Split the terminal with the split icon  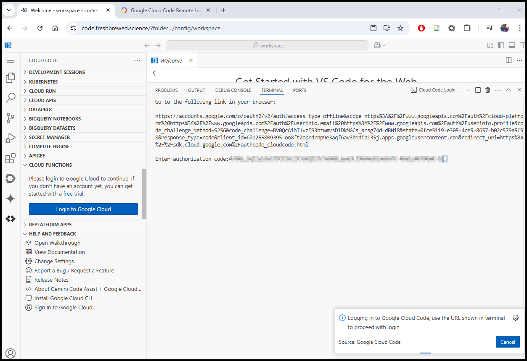[478, 90]
